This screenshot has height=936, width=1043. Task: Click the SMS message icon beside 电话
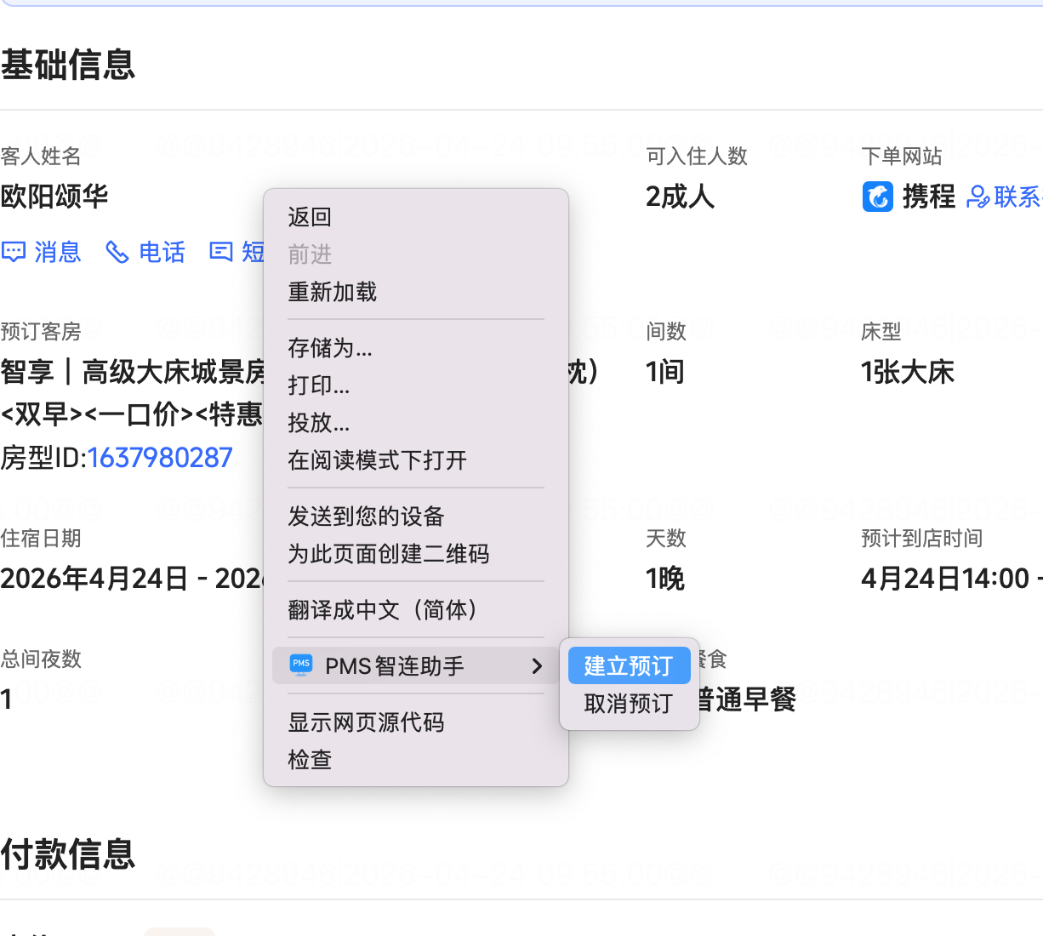coord(221,252)
